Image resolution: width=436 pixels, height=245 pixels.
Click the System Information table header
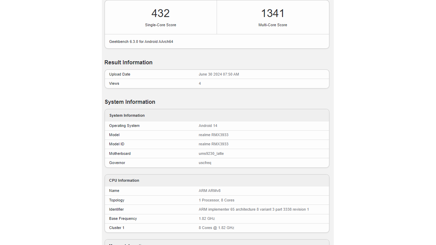127,115
